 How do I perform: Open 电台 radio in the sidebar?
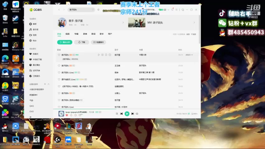point(33,40)
